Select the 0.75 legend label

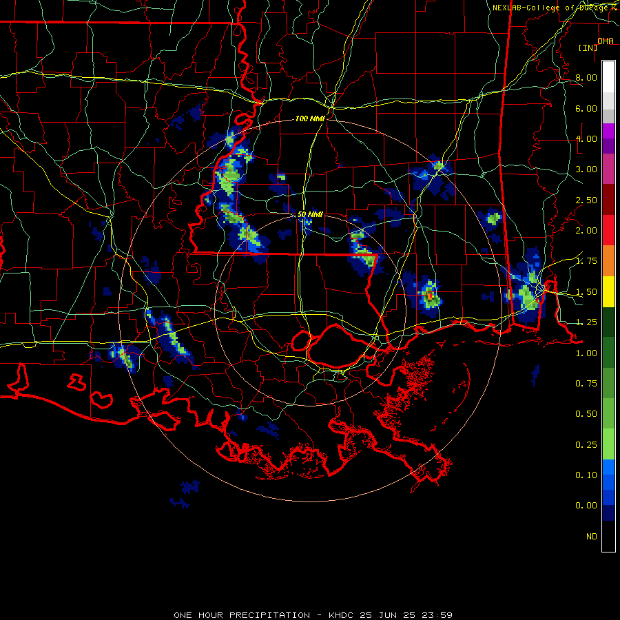tap(586, 384)
